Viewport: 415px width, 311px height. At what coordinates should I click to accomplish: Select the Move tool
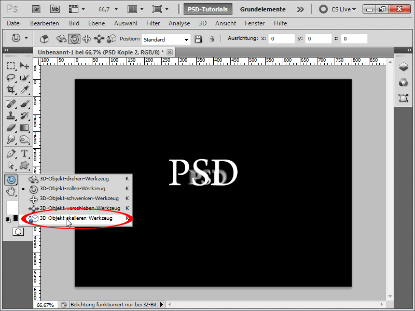[x=24, y=66]
